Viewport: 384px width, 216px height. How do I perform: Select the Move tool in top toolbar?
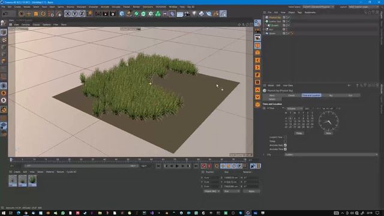coord(29,14)
